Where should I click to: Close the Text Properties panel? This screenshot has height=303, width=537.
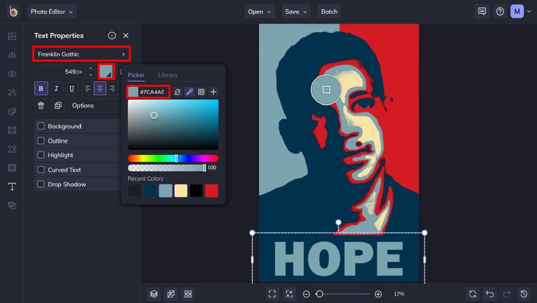coord(126,36)
